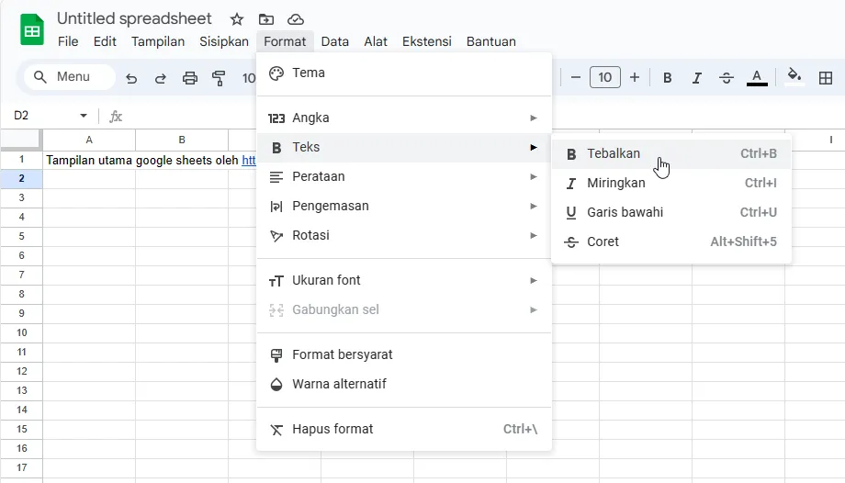Viewport: 845px width, 483px height.
Task: Select the paint format roller icon
Action: (219, 78)
